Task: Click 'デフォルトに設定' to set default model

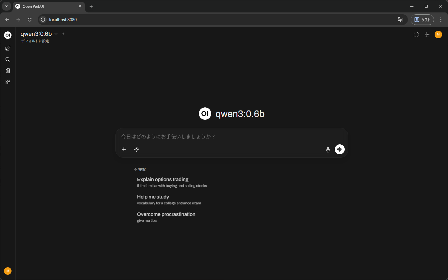Action: tap(35, 41)
